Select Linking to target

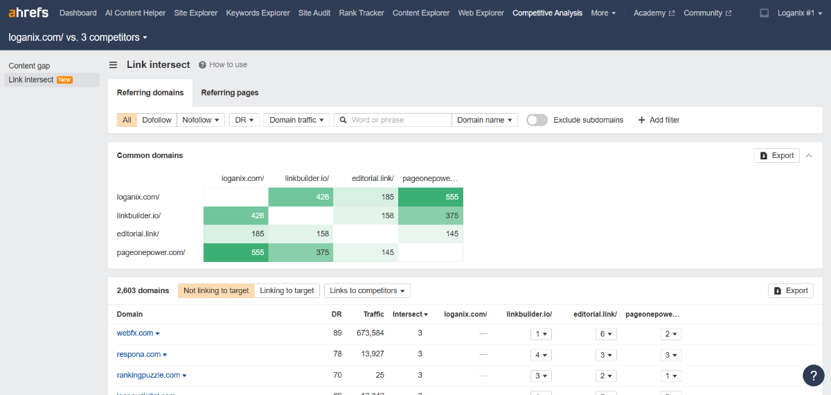pos(287,290)
